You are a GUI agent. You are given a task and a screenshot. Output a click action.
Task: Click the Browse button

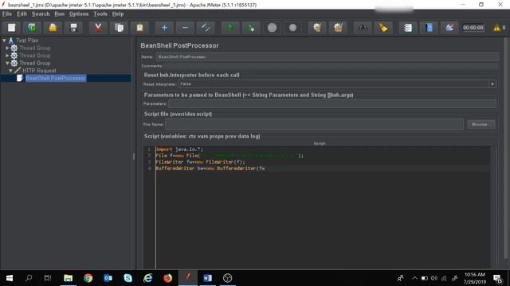coord(481,125)
